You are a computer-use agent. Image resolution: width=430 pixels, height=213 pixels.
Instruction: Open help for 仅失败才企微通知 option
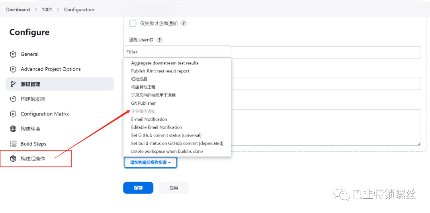[184, 23]
